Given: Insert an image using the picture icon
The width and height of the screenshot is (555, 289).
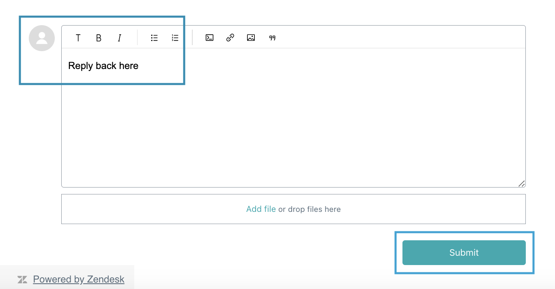Looking at the screenshot, I should click(251, 38).
